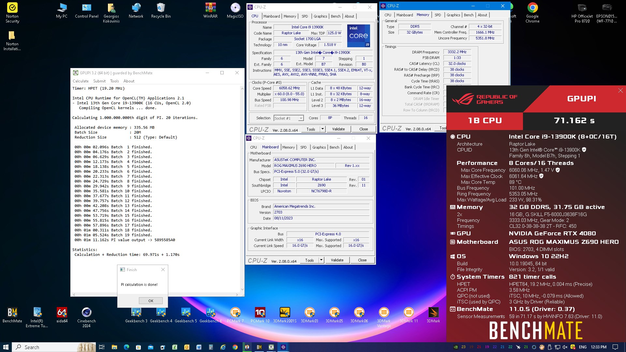Open the Google Chrome desktop shortcut
Image resolution: width=626 pixels, height=352 pixels.
pos(532,13)
